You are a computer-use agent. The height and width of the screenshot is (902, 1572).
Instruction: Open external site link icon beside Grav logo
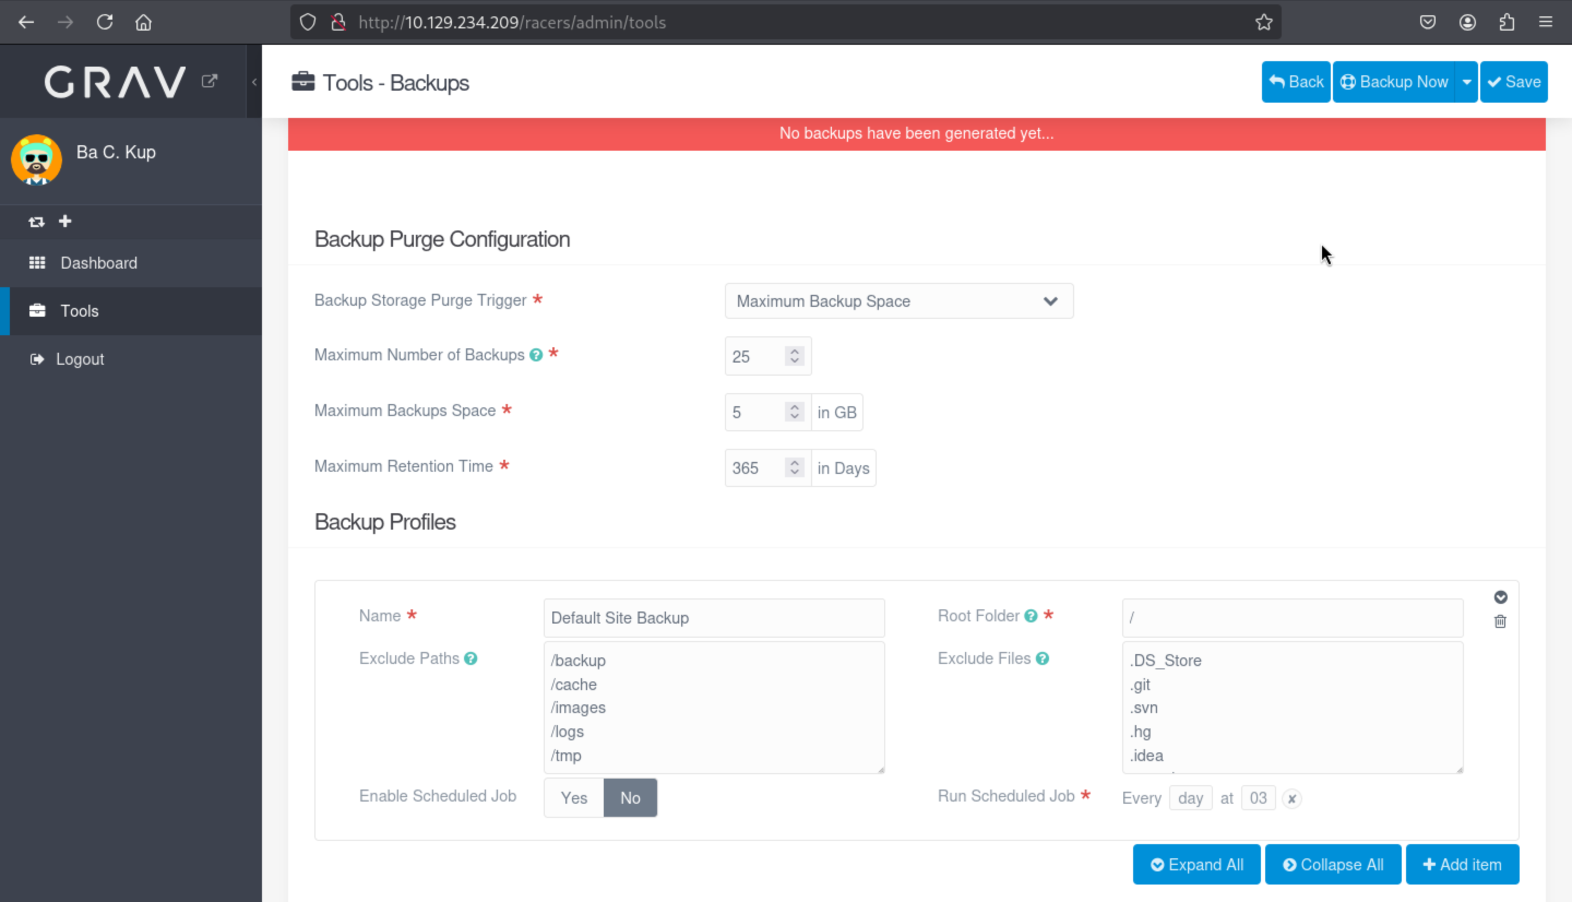(x=209, y=81)
